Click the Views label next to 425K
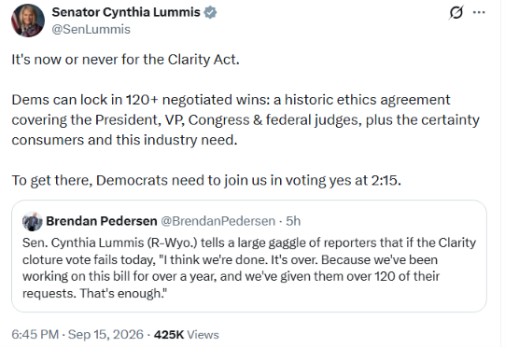The height and width of the screenshot is (347, 505). (x=203, y=335)
